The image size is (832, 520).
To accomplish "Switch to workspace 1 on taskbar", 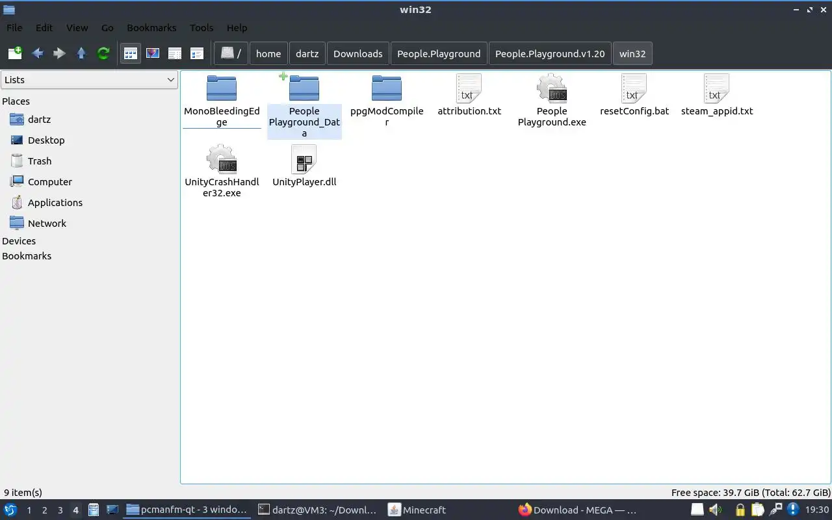I will (x=29, y=510).
